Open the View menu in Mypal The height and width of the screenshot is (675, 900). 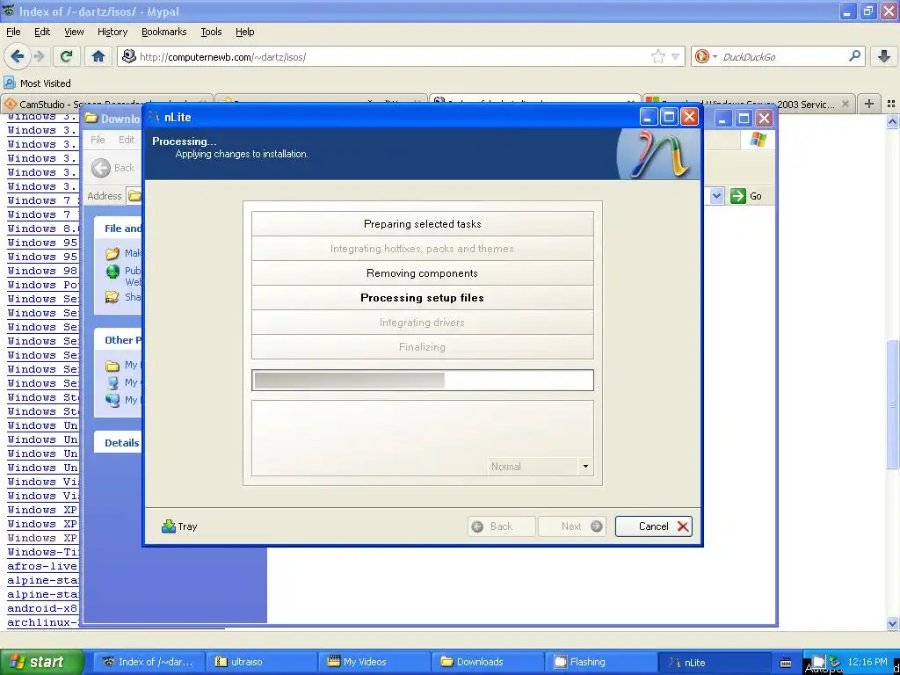point(74,32)
